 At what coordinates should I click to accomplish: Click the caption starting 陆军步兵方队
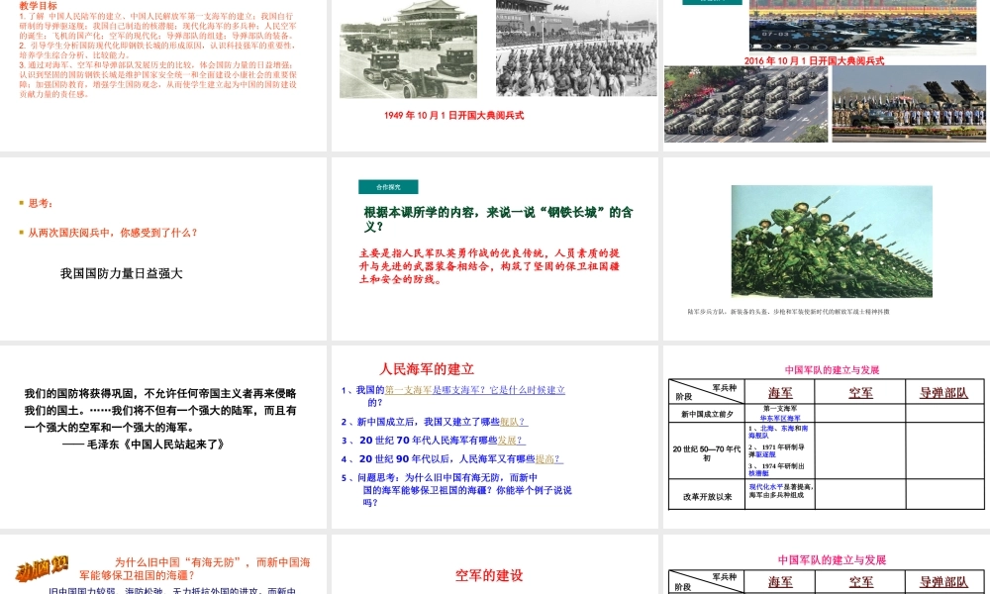[x=788, y=312]
